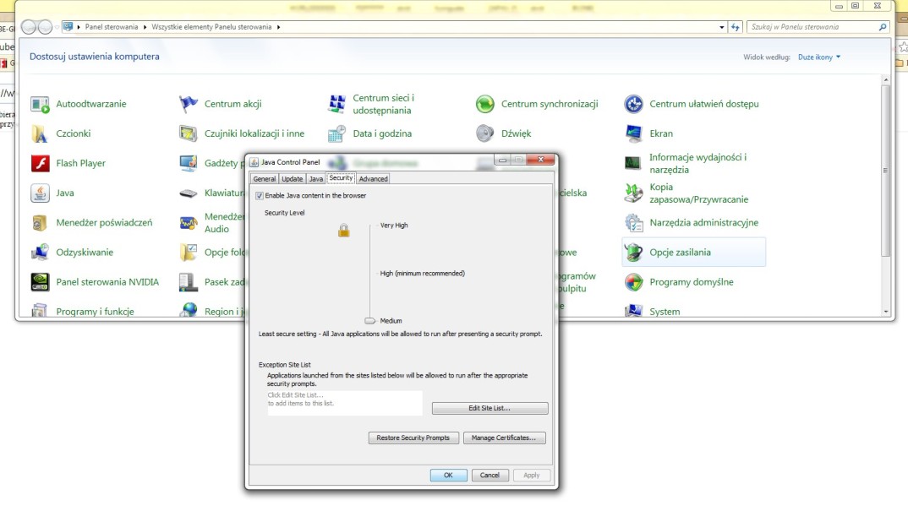Image resolution: width=908 pixels, height=522 pixels.
Task: Expand the Duże ikony view dropdown
Action: point(819,57)
